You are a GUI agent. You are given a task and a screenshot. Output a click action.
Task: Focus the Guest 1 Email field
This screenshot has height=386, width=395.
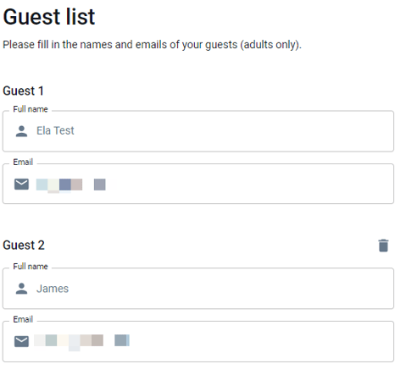pos(198,184)
